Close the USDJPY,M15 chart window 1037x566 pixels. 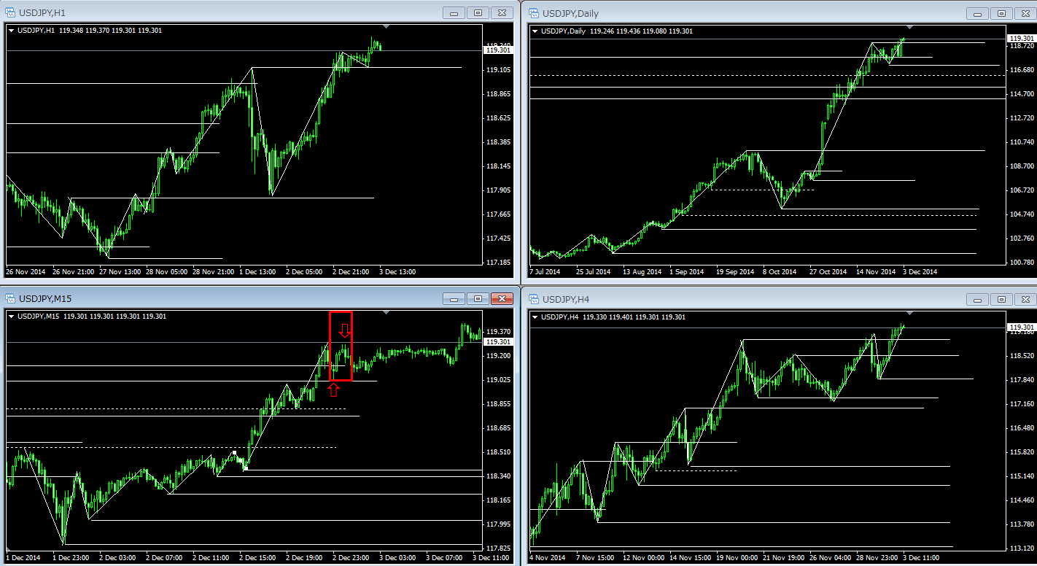point(502,299)
